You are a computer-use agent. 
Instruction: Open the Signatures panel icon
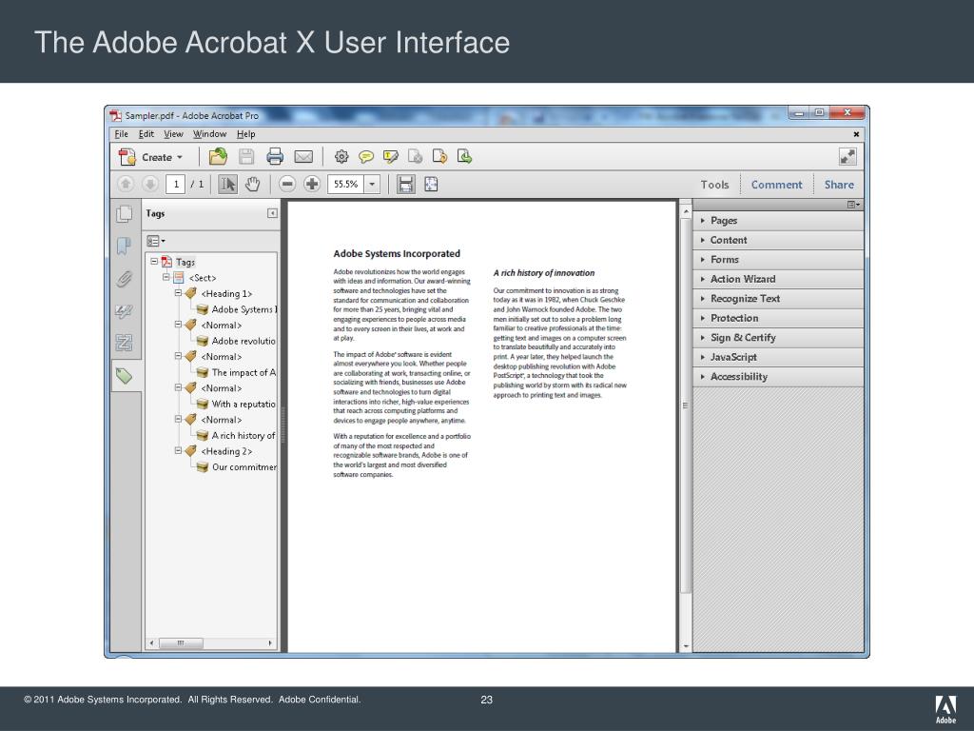point(125,311)
